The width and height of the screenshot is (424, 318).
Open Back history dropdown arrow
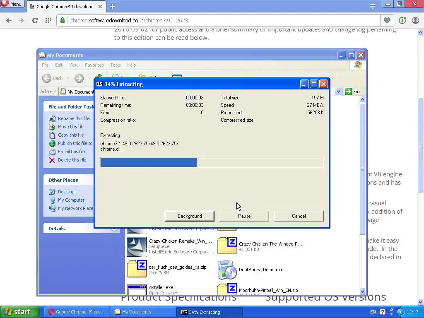[67, 78]
